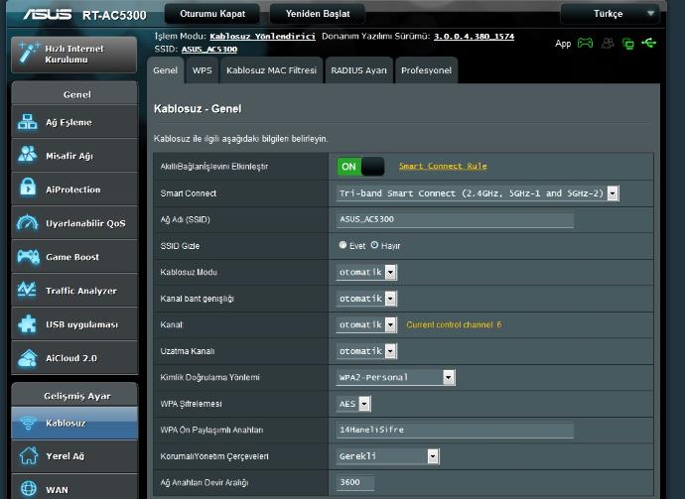
Task: Switch to the RADIUS Ayarı tab
Action: (x=358, y=70)
